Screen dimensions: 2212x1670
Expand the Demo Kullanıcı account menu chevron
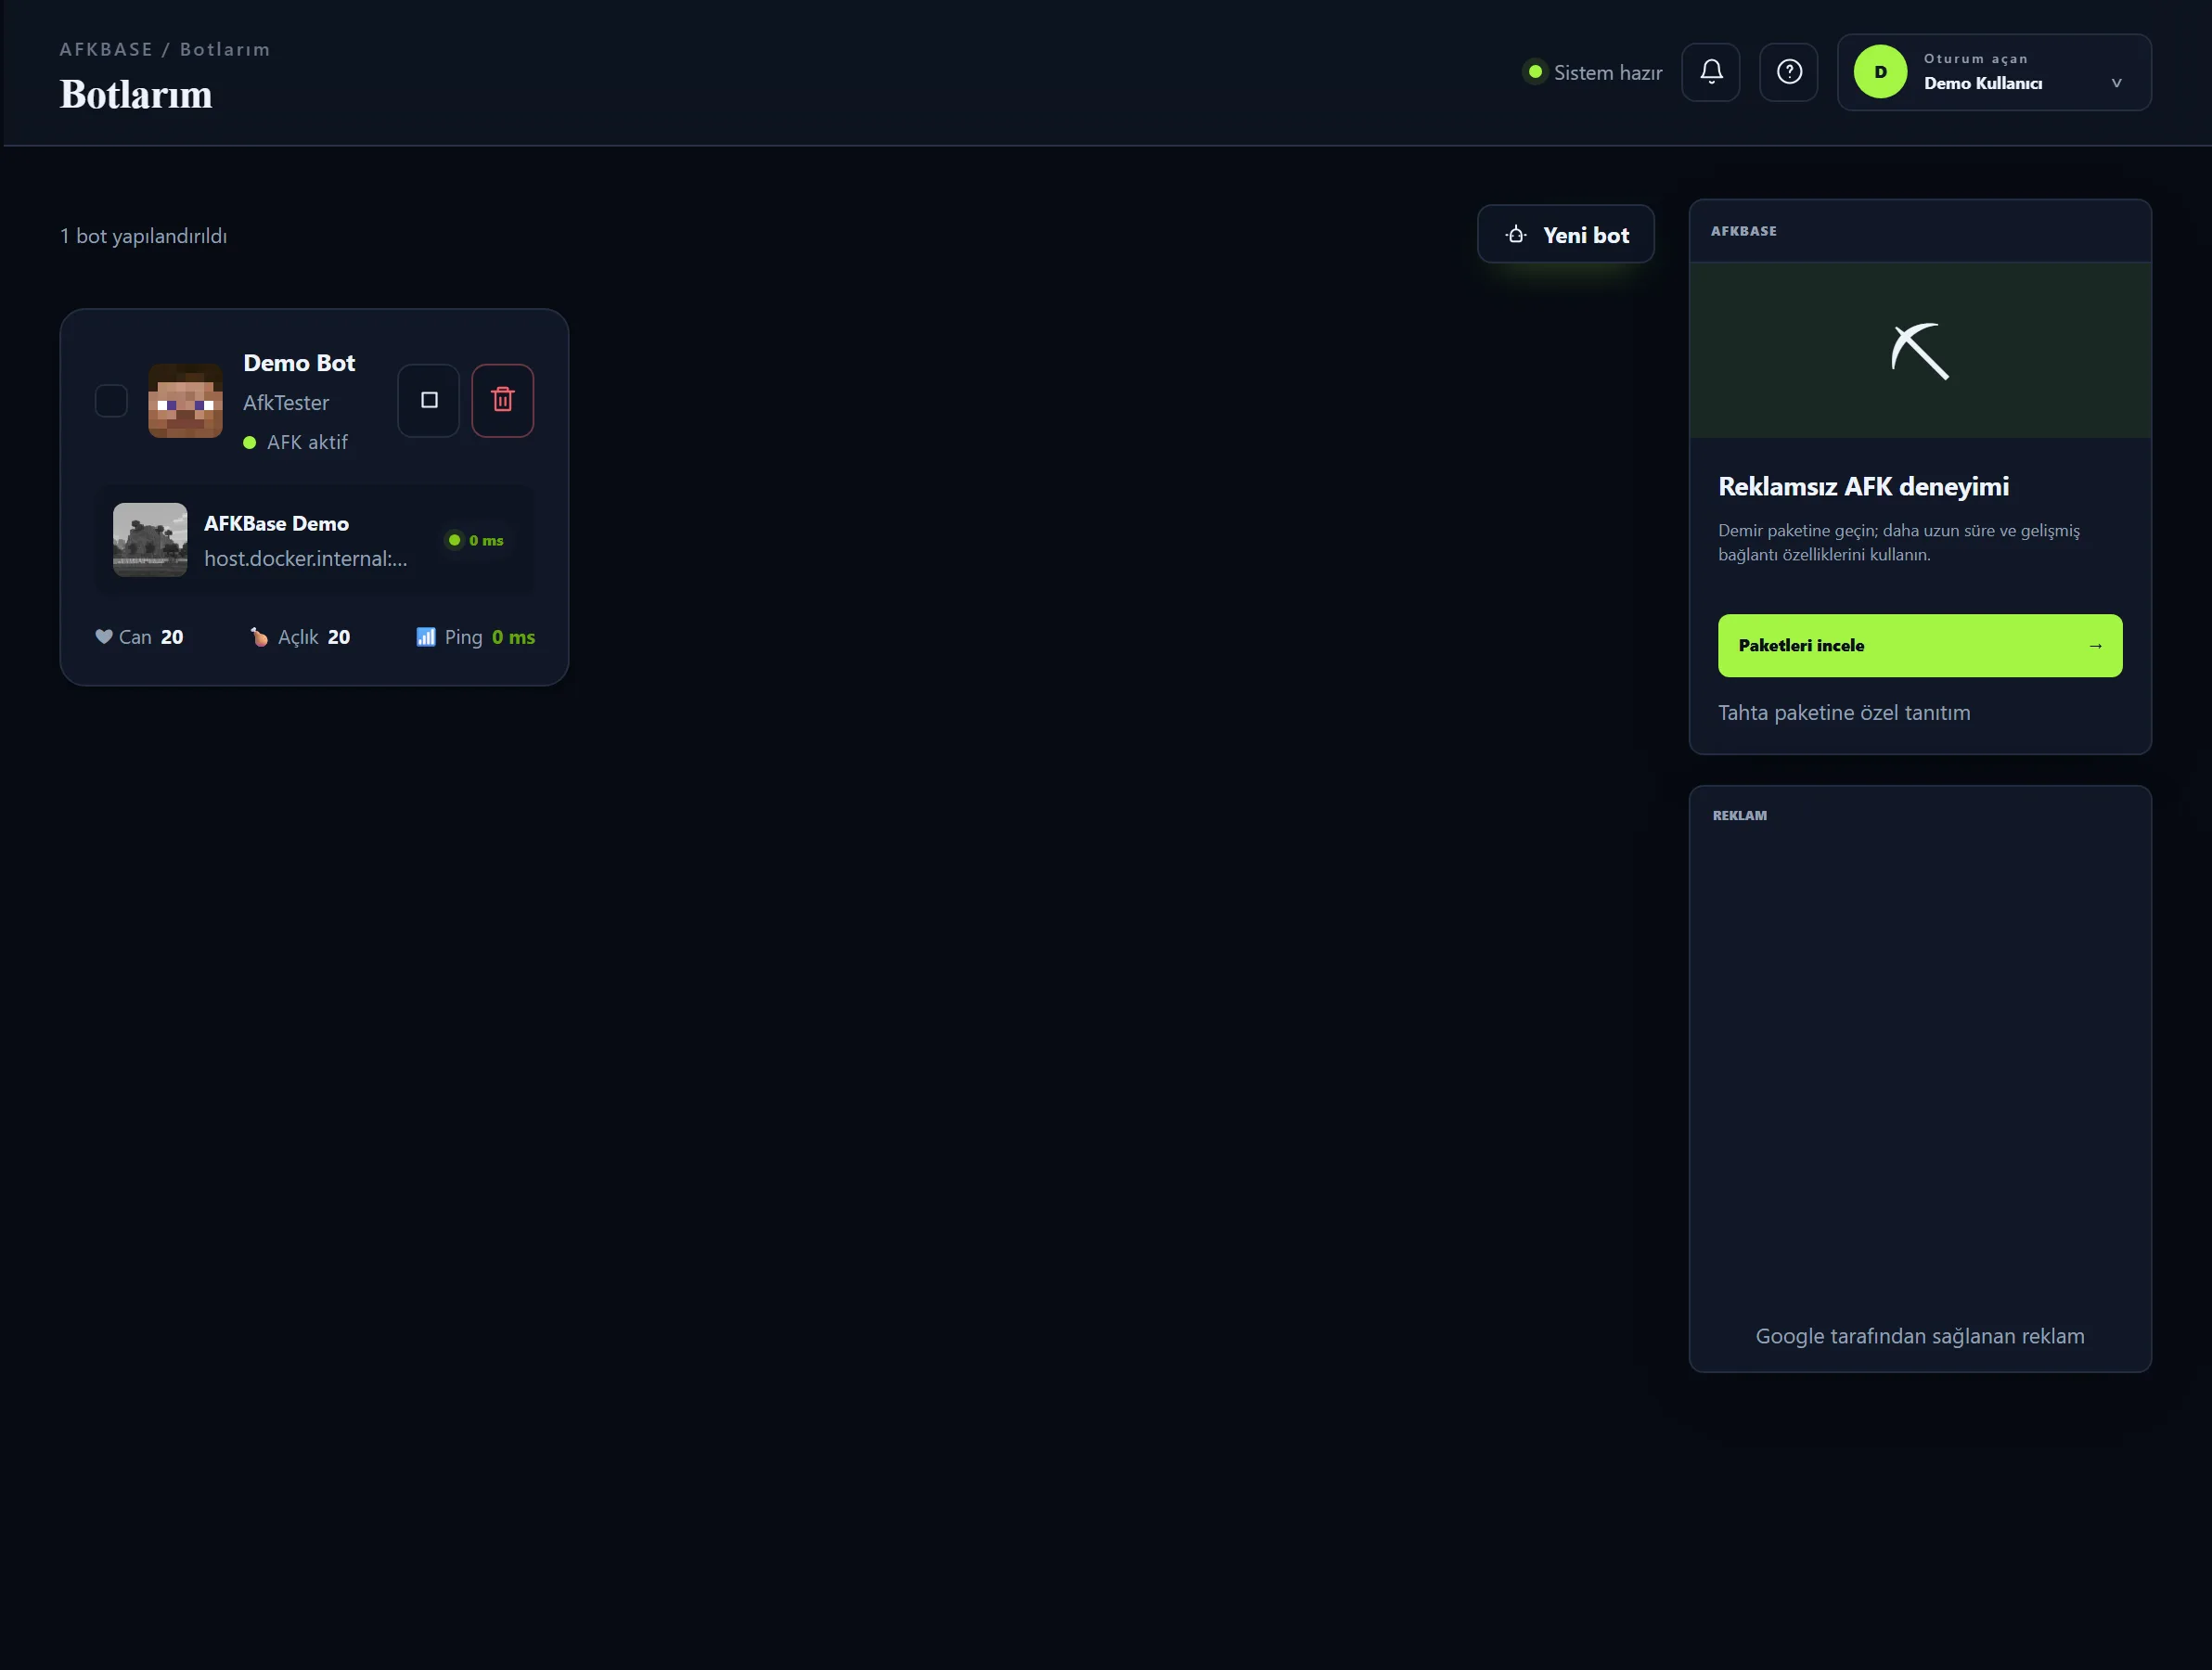(2116, 83)
